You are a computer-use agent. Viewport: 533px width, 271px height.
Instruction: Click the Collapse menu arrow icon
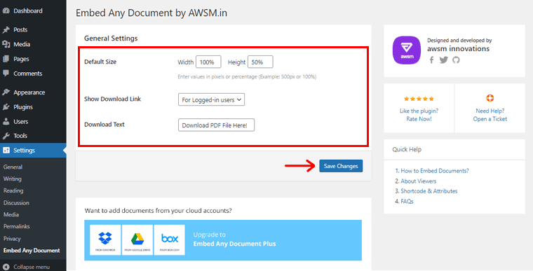pos(6,267)
